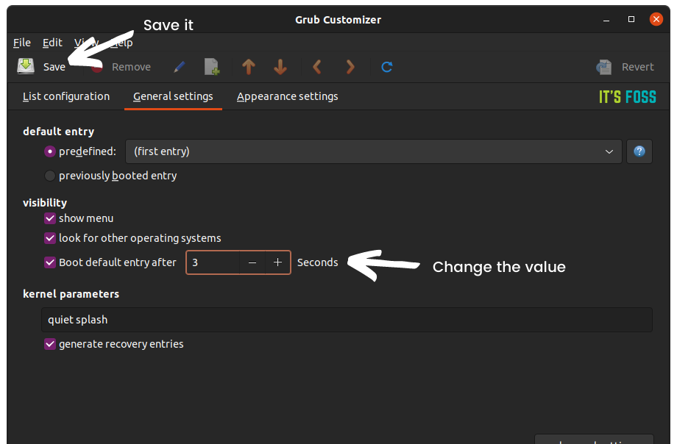This screenshot has height=444, width=677.
Task: Click the move up arrow icon
Action: click(249, 67)
